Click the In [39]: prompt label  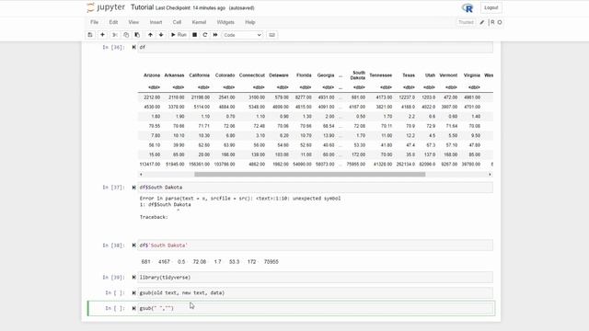coord(113,278)
